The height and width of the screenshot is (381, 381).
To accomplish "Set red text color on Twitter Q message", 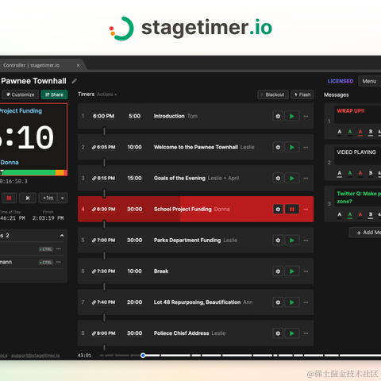I will (360, 214).
